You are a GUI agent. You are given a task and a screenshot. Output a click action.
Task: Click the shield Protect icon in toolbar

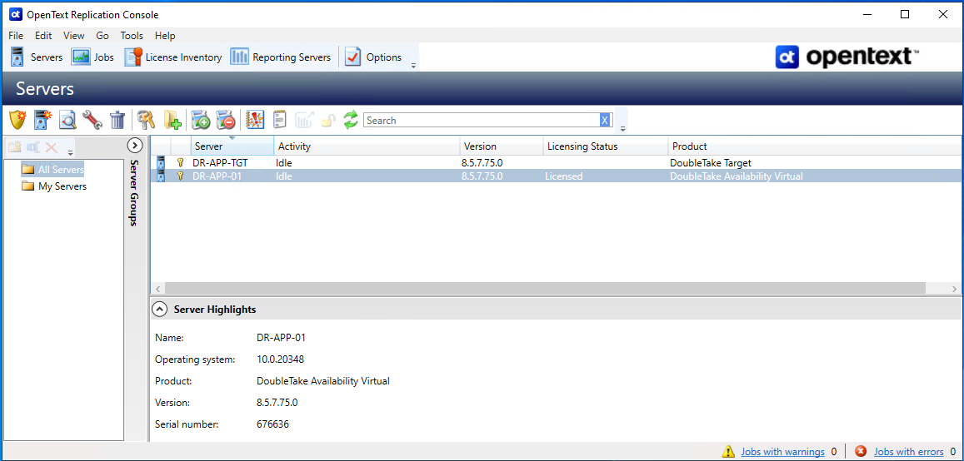tap(17, 121)
